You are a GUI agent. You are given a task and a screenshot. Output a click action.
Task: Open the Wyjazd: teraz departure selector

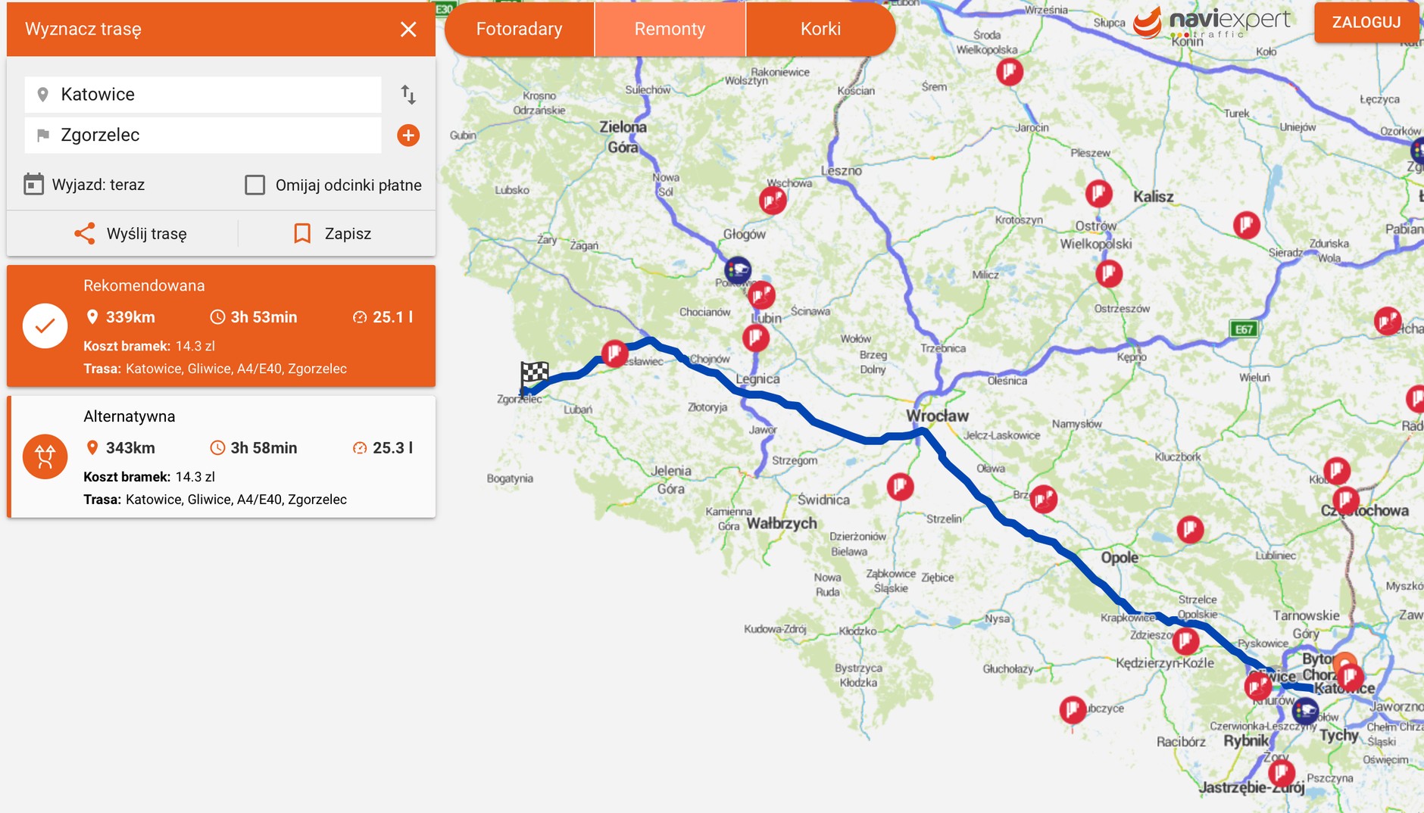[x=98, y=183]
